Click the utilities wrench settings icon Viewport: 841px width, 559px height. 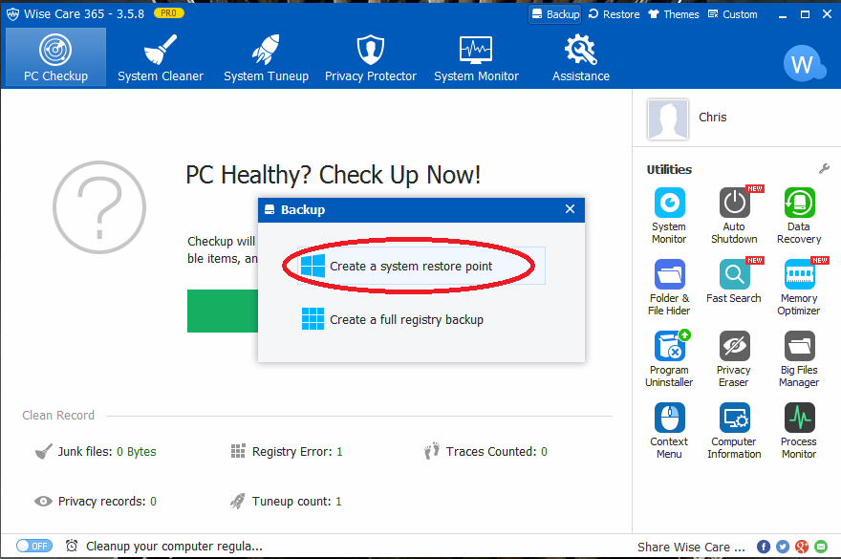[824, 169]
